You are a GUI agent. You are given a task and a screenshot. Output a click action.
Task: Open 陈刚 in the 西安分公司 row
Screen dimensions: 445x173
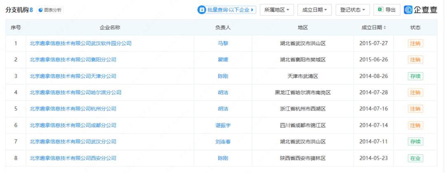223,158
